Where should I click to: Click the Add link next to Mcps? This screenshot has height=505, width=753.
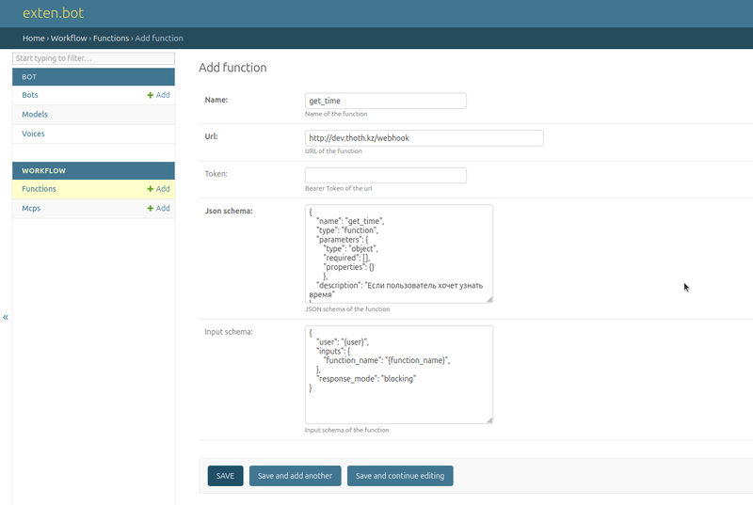click(x=158, y=208)
